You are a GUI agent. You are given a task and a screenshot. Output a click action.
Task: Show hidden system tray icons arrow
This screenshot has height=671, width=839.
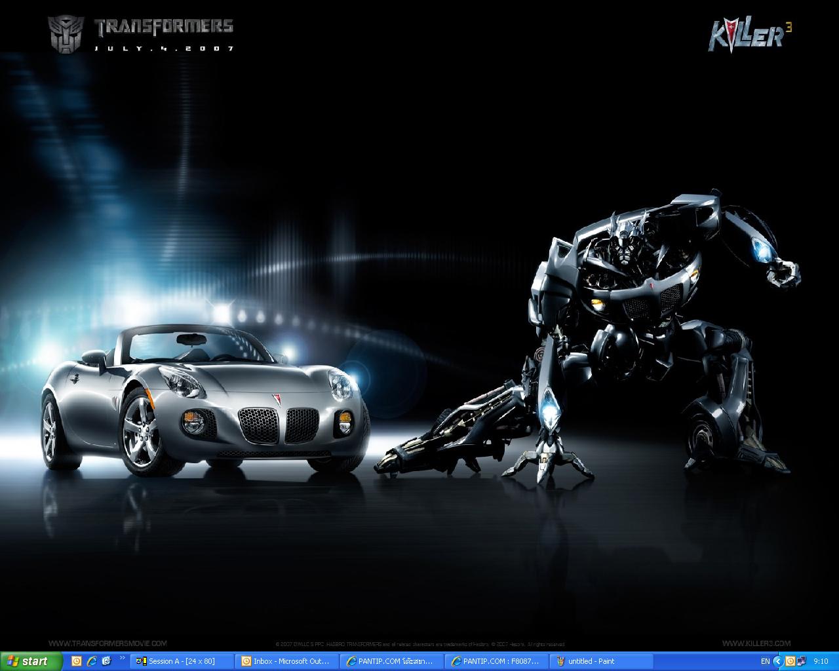point(779,661)
